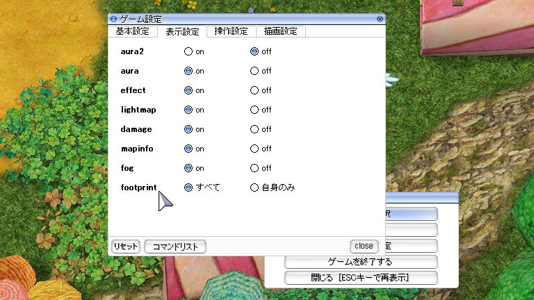Switch to the 基本設定 tab
The height and width of the screenshot is (300, 534).
tap(133, 31)
